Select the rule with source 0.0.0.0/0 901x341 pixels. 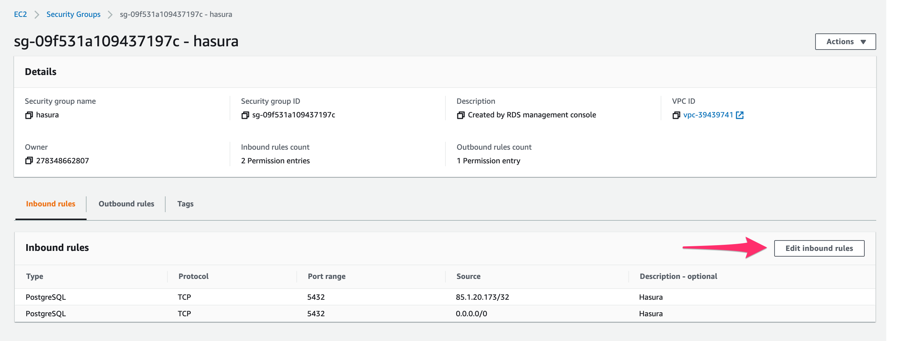[x=471, y=313]
